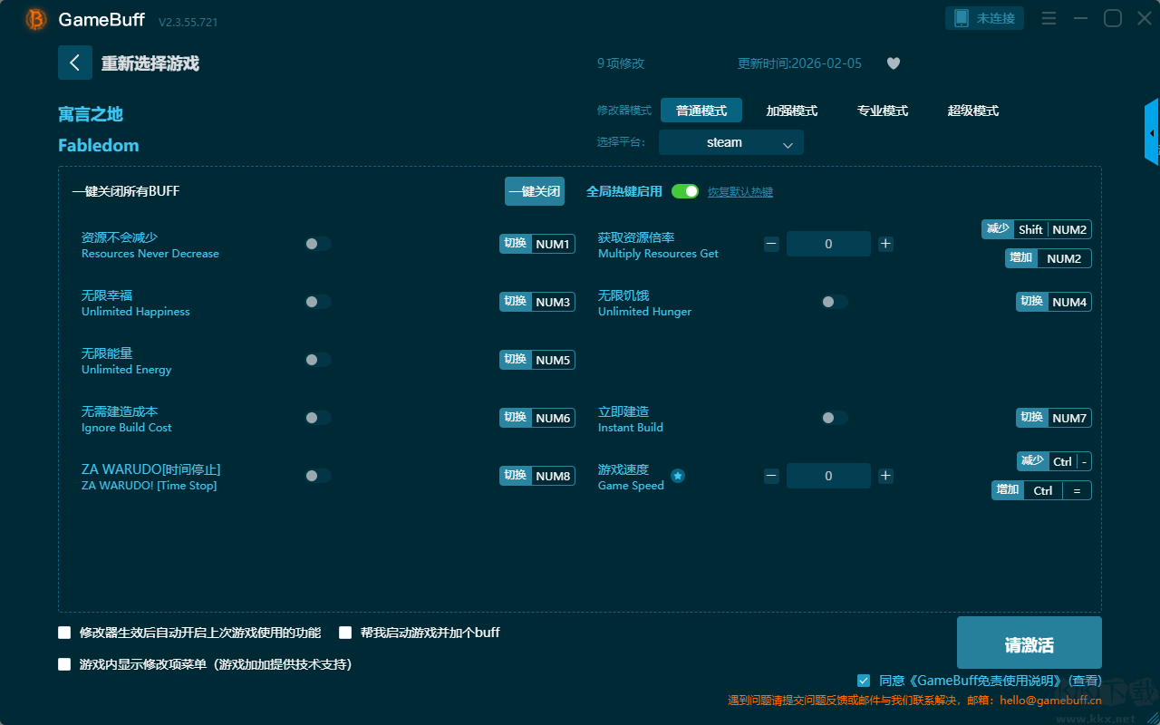The height and width of the screenshot is (725, 1160).
Task: Click Shift NUM2 decrease hotkey
Action: (1037, 229)
